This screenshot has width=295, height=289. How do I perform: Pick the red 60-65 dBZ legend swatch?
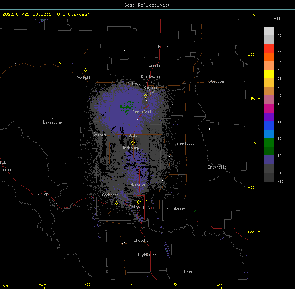[269, 48]
